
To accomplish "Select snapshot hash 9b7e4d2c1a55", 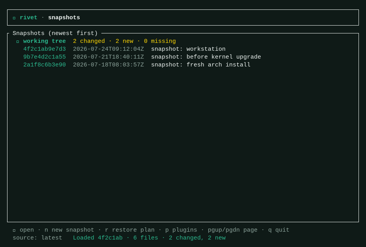I will click(45, 57).
